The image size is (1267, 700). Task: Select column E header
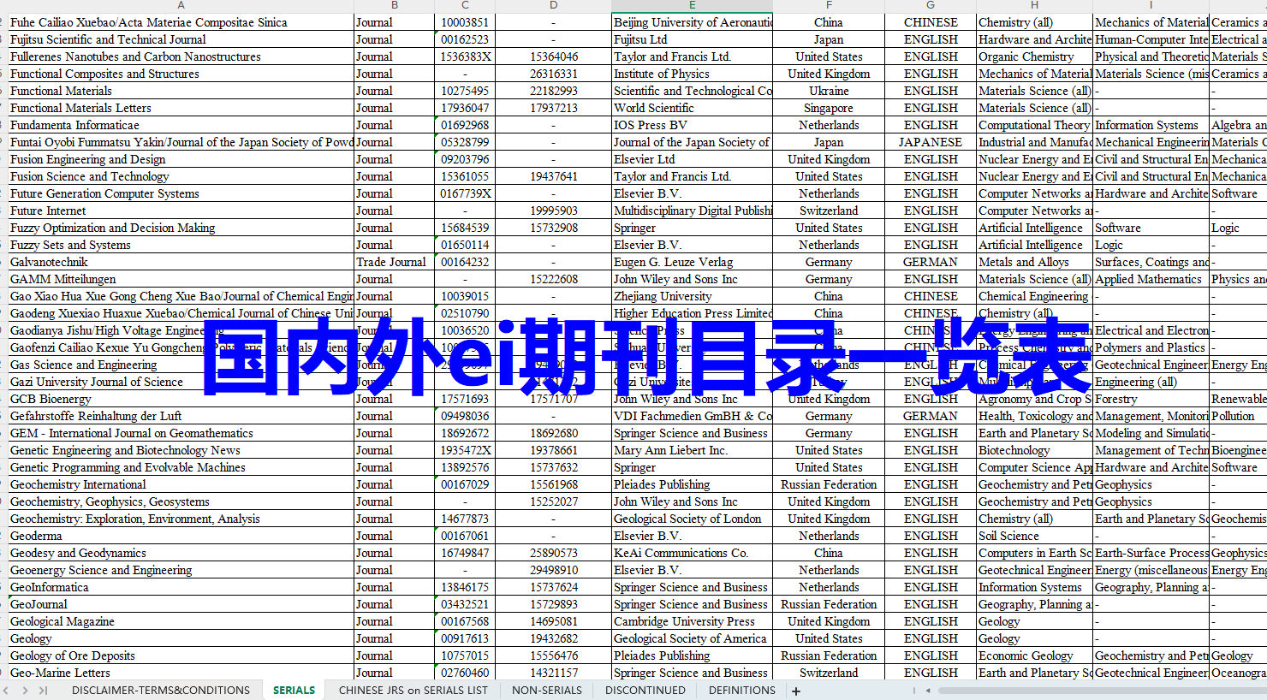coord(692,5)
